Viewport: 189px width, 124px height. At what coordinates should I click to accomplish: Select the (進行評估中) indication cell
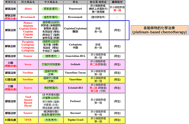click(98, 17)
